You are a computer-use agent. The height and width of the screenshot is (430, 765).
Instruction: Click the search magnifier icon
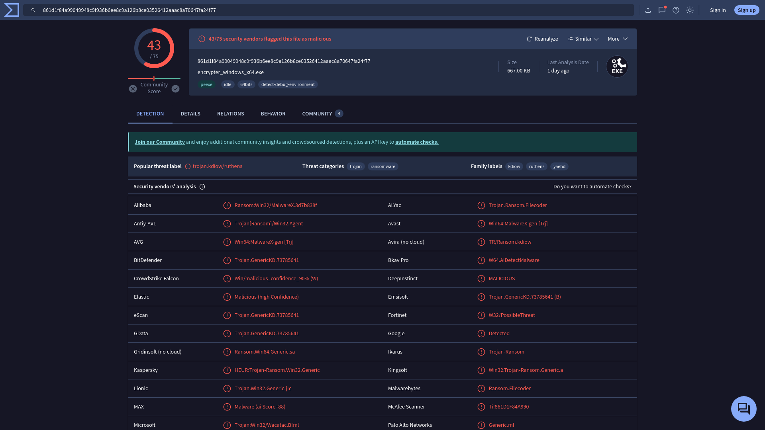pos(33,10)
